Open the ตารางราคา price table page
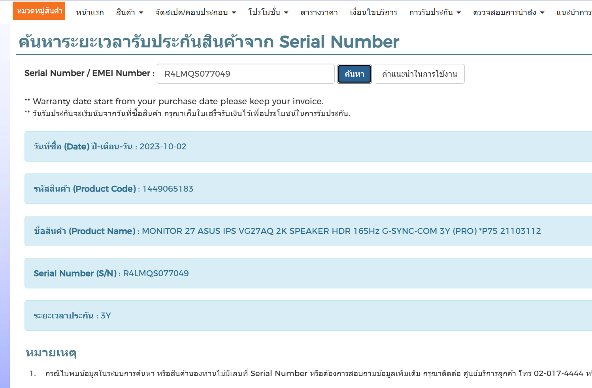This screenshot has height=388, width=592. [x=319, y=13]
